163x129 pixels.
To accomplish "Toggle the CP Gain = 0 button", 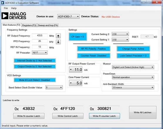I will [x=78, y=37].
